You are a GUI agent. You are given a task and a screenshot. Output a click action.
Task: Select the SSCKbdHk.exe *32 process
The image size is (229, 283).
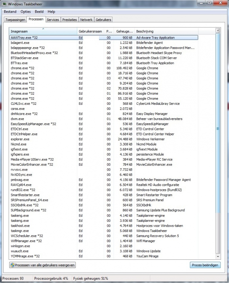103,205
